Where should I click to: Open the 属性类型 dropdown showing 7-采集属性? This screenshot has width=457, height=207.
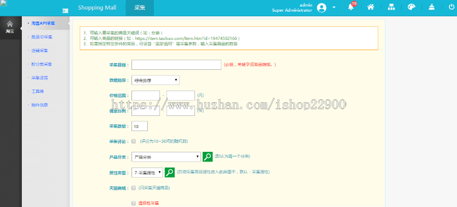[x=147, y=173]
